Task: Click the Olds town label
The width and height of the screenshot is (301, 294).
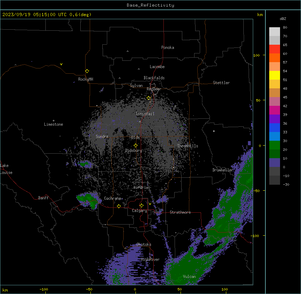Action: tap(135, 138)
